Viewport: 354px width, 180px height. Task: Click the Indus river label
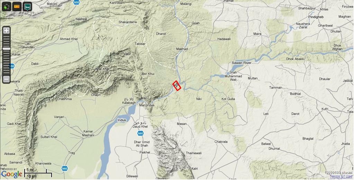(x=122, y=120)
